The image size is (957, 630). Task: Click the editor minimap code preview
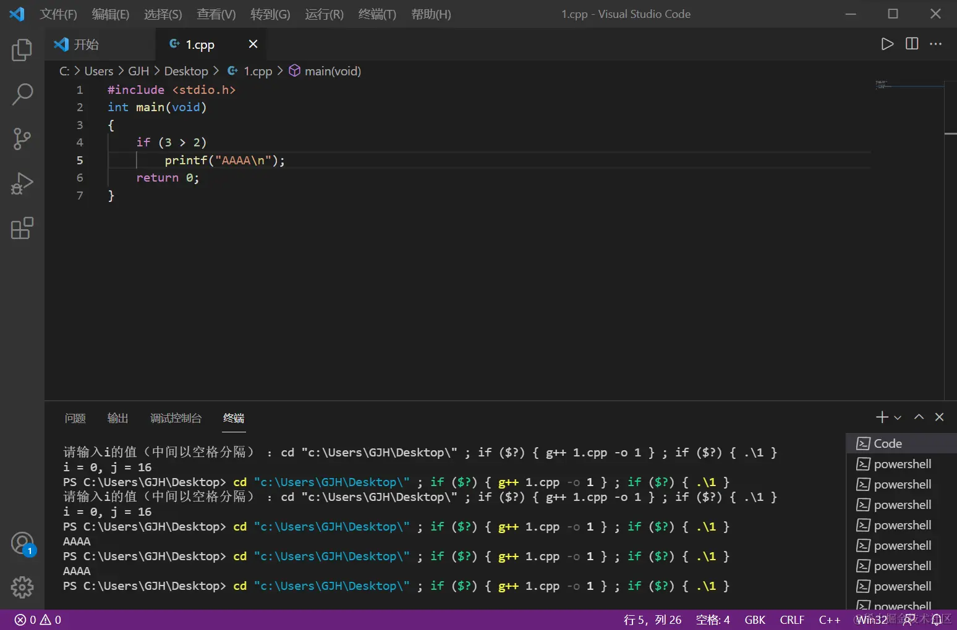tap(882, 85)
